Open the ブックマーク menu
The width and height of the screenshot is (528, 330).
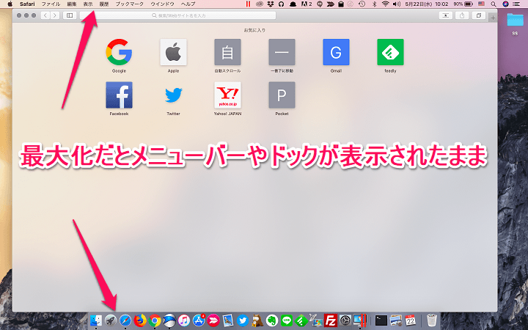[130, 4]
